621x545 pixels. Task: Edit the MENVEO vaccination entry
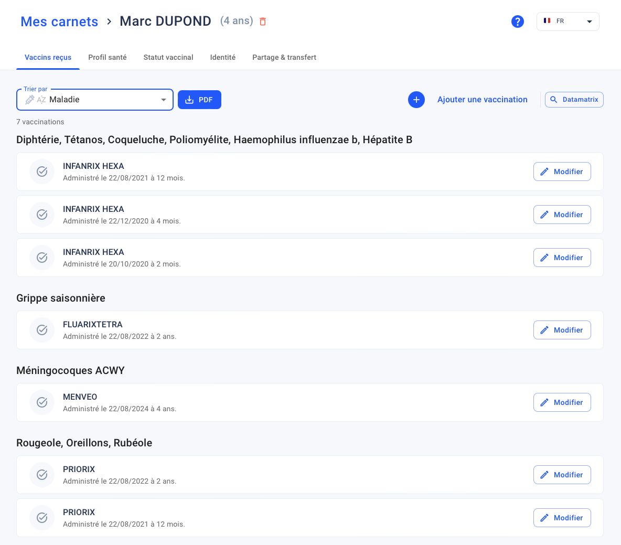pos(562,402)
